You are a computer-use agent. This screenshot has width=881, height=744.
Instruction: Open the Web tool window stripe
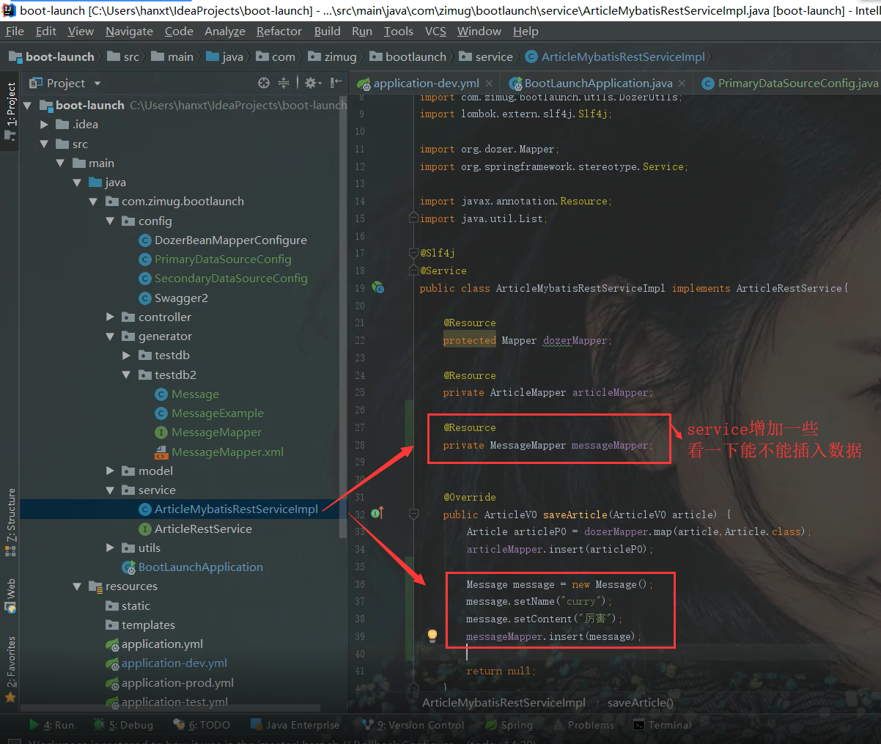(10, 595)
